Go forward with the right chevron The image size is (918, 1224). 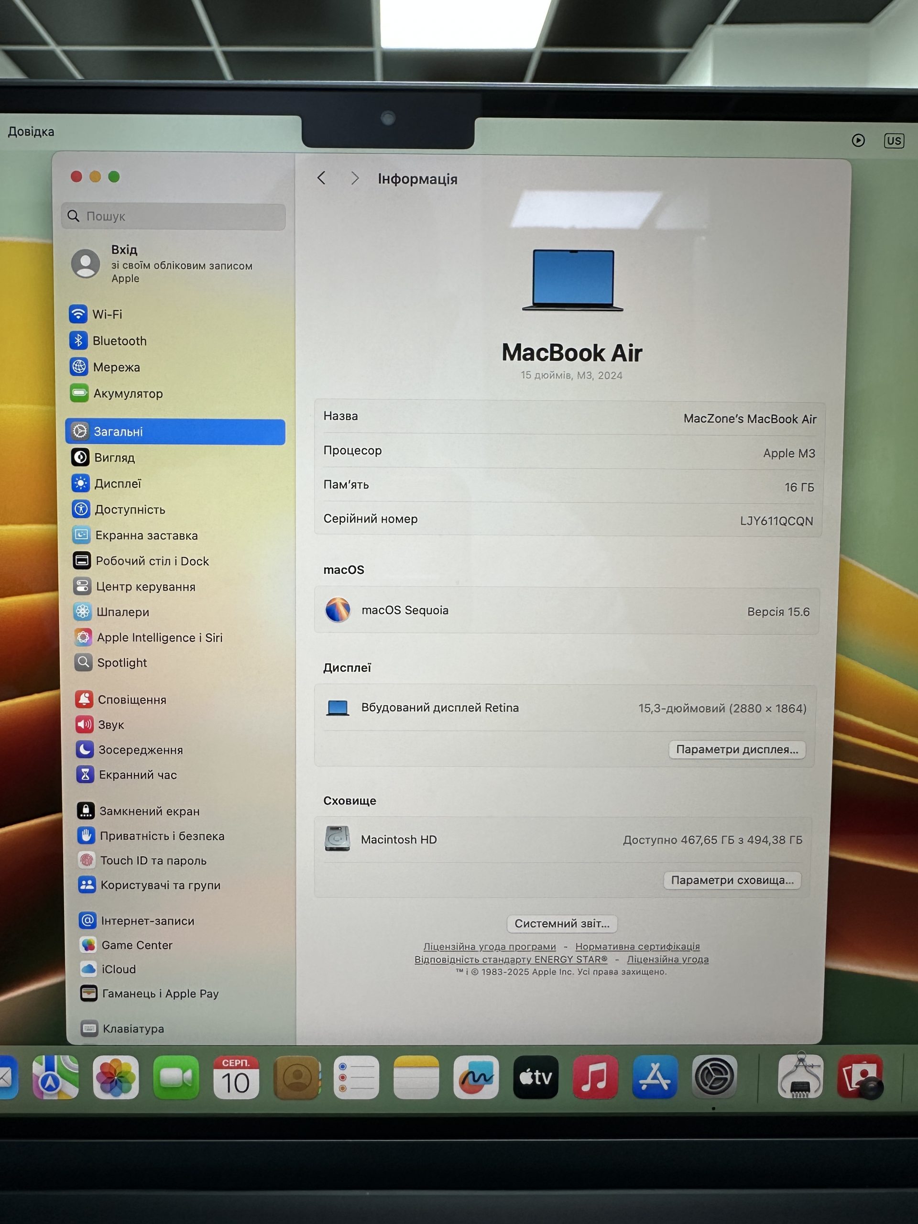point(355,178)
